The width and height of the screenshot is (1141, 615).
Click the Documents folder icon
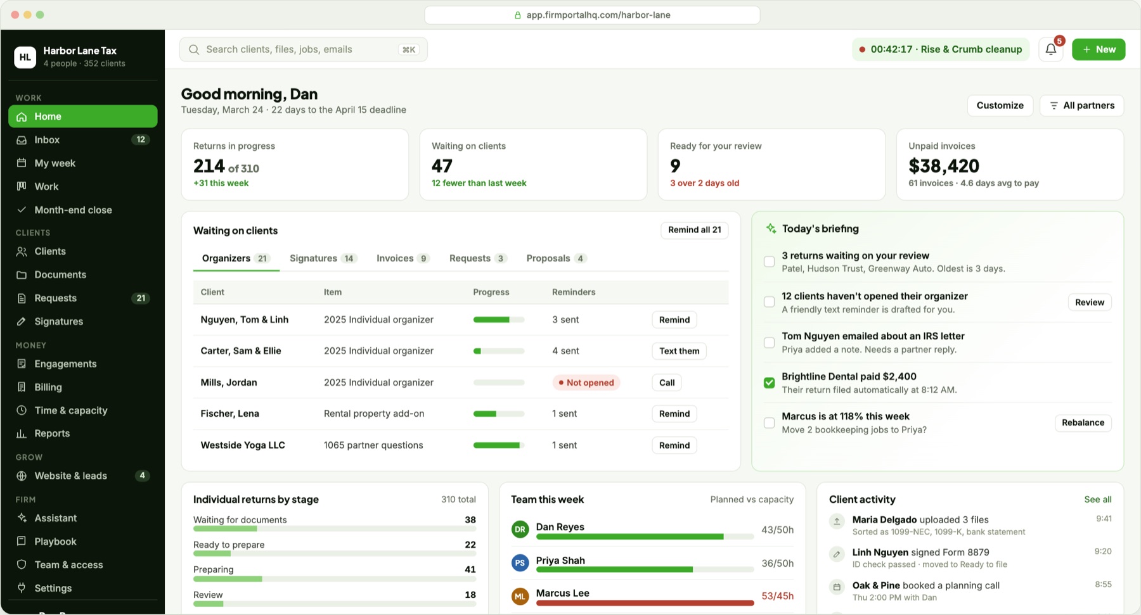(22, 275)
